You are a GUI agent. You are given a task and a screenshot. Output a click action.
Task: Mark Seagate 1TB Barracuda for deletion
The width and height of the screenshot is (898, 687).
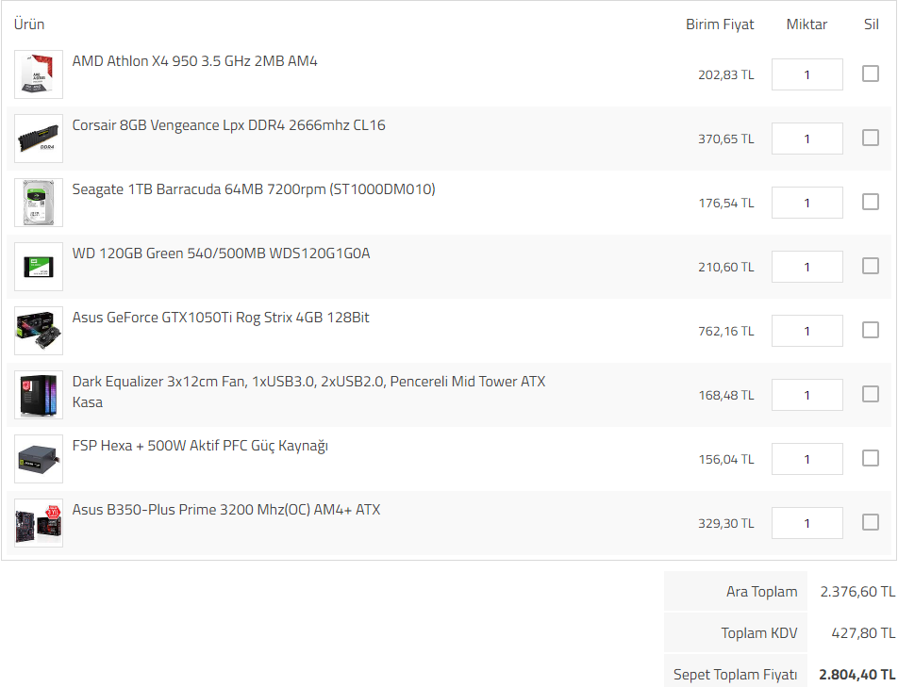[x=871, y=202]
